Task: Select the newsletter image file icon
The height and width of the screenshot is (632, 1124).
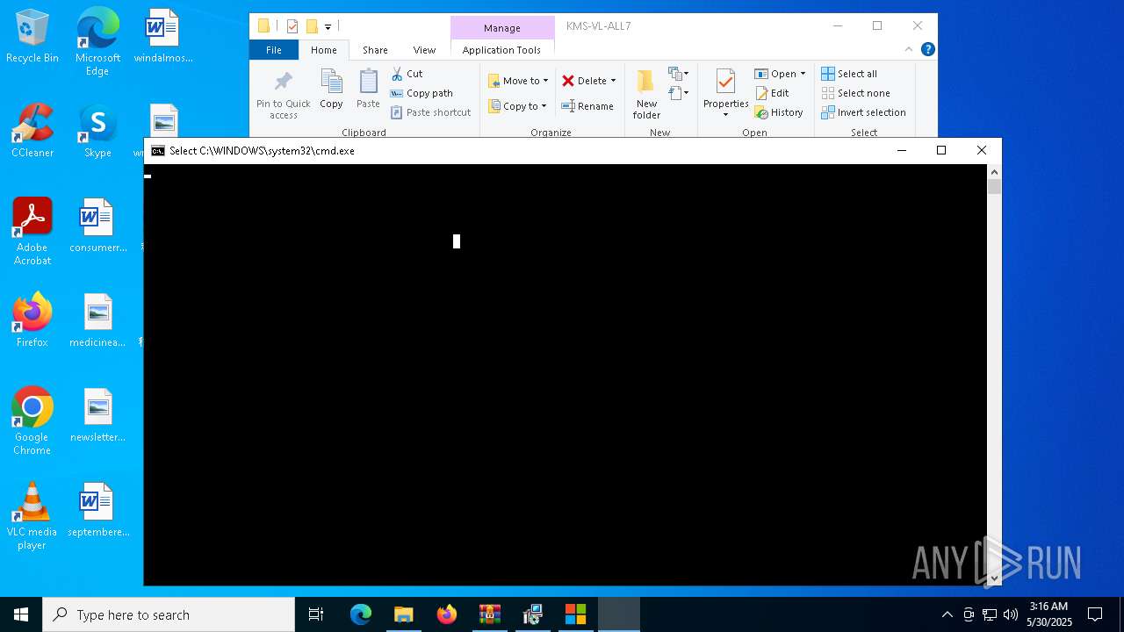Action: tap(97, 415)
